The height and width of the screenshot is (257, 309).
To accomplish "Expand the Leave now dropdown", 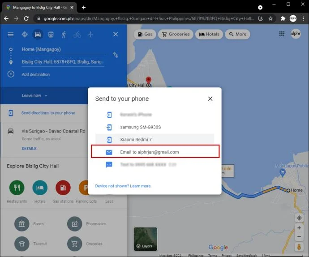I will [34, 95].
